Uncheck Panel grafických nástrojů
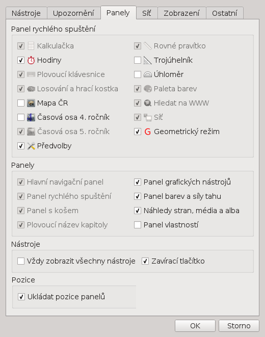 [138, 182]
